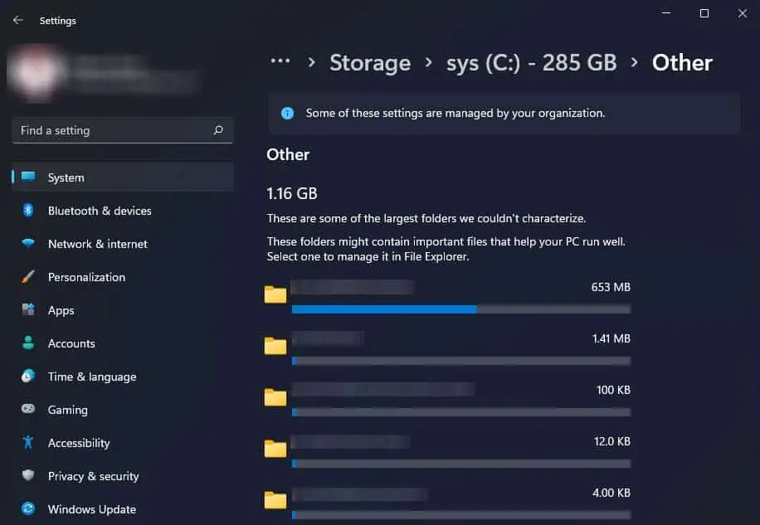Click the 1.41 MB usage bar

461,361
